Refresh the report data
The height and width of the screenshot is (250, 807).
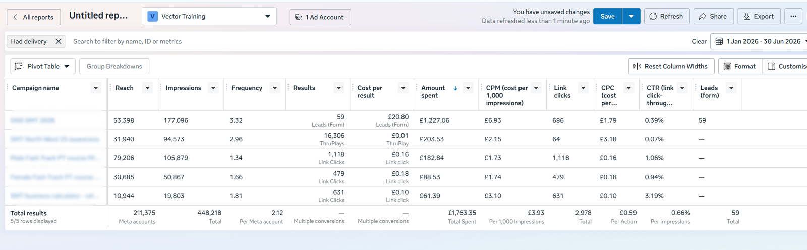pos(666,16)
